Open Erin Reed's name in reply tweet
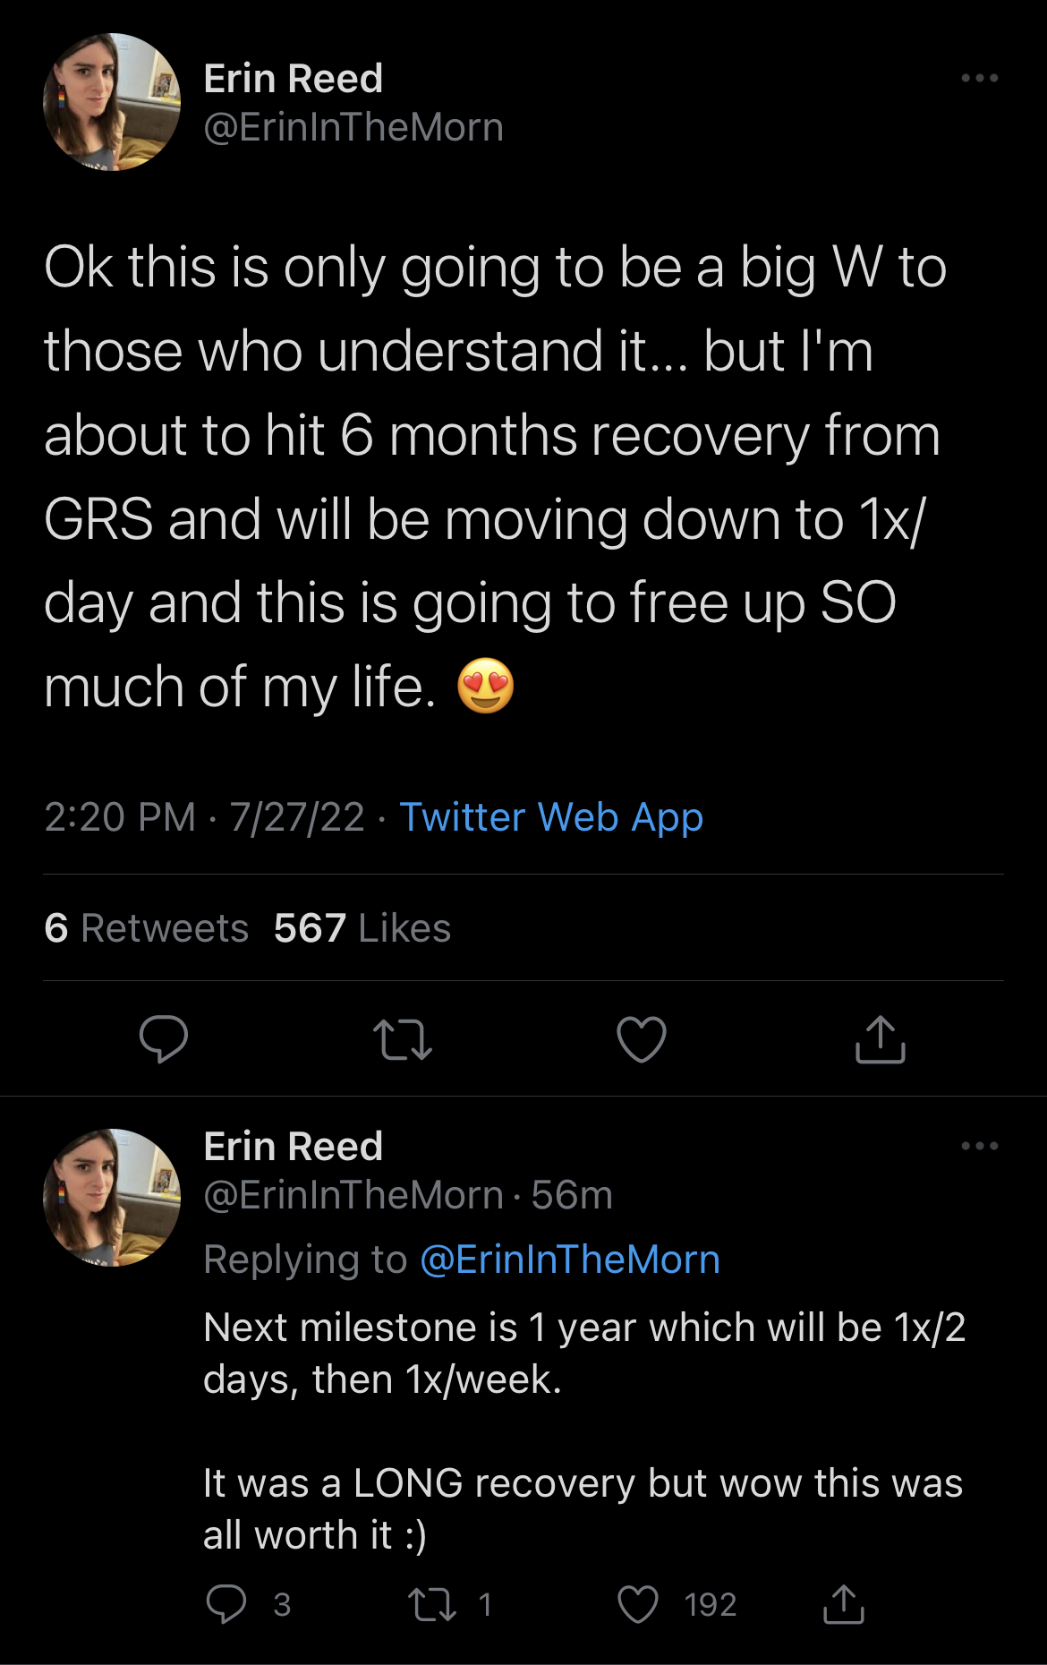Screen dimensions: 1047x1665 [294, 1147]
